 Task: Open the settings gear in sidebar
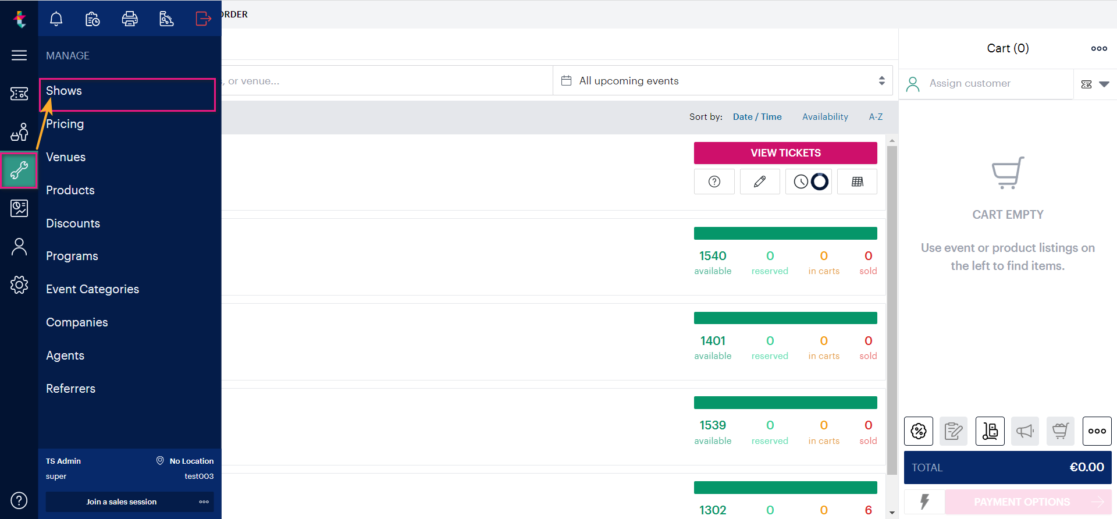click(19, 285)
